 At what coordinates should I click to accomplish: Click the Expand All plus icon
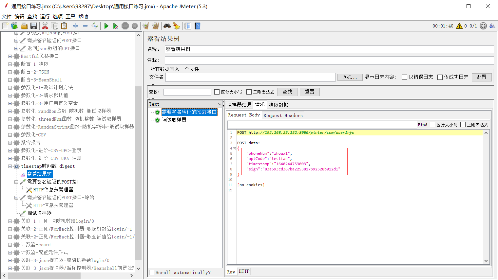pyautogui.click(x=76, y=26)
